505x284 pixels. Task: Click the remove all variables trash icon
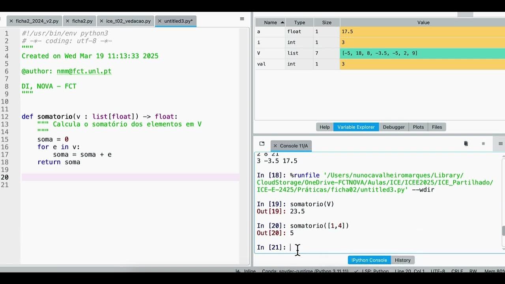(x=466, y=144)
